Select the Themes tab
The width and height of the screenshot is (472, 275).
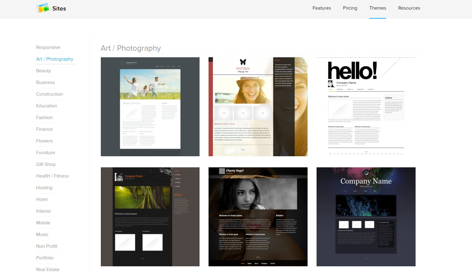(377, 8)
